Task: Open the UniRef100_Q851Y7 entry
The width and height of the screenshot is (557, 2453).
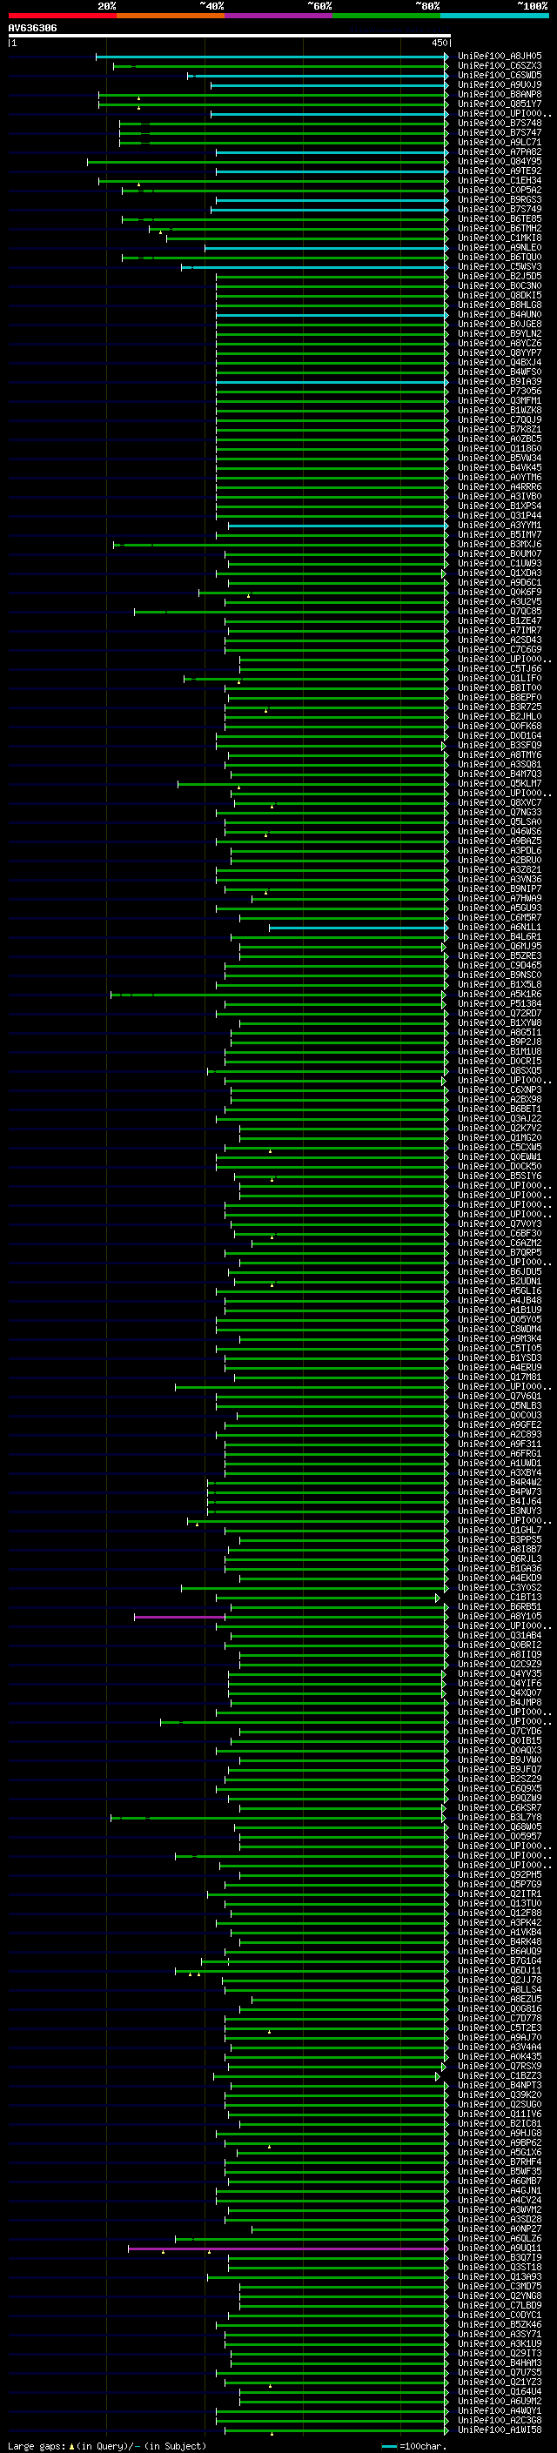Action: click(x=500, y=104)
